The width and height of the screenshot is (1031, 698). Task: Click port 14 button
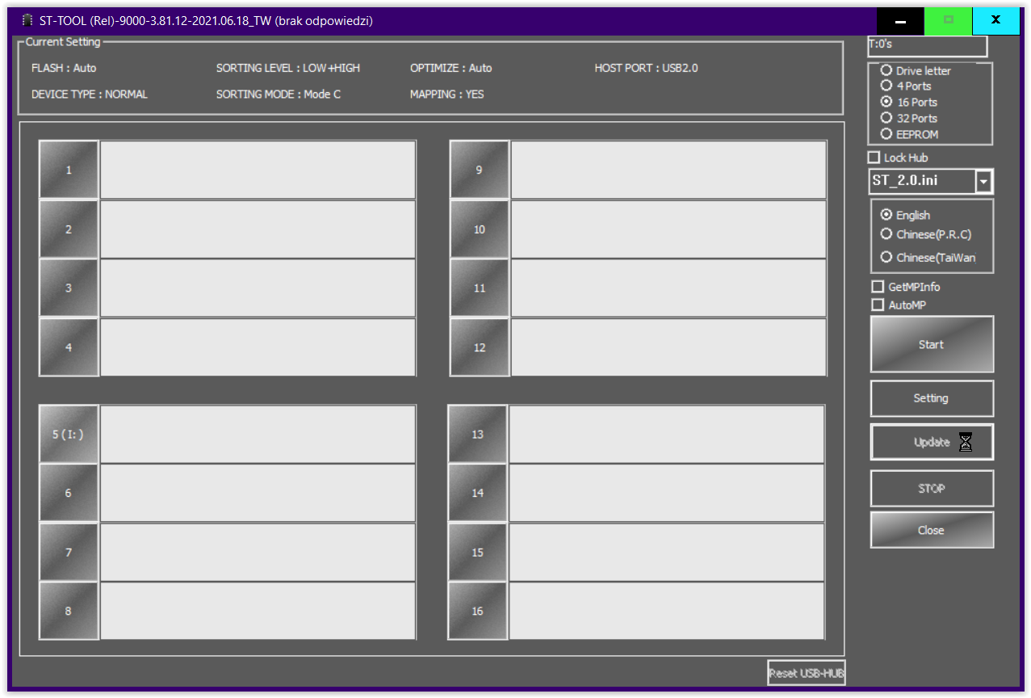click(x=478, y=493)
